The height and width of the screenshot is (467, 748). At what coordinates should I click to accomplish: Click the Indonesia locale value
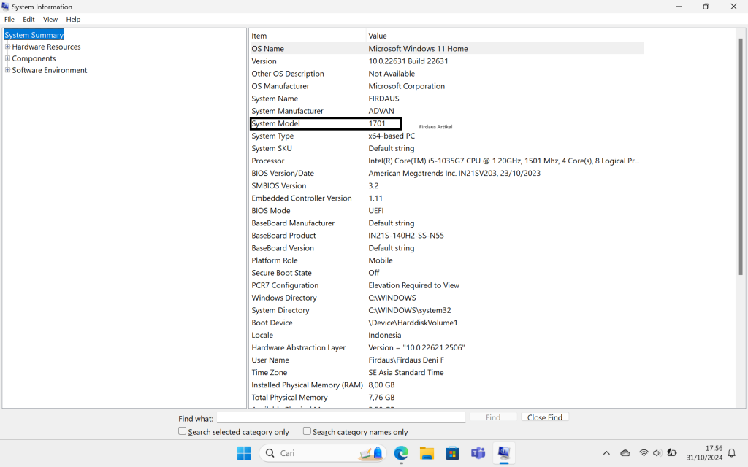tap(384, 335)
